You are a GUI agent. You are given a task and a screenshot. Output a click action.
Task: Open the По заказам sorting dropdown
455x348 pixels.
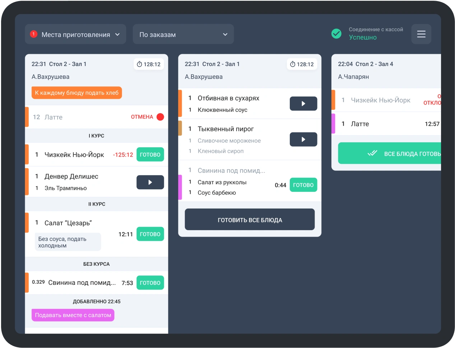click(x=183, y=34)
